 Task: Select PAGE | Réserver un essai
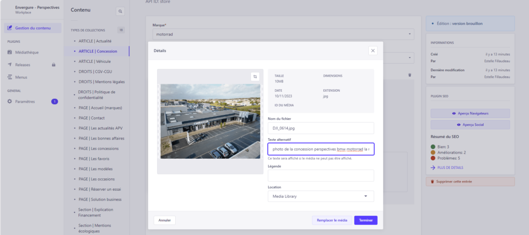point(100,189)
